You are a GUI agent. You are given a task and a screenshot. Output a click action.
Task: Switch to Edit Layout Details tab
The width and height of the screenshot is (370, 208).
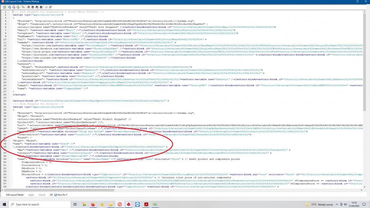pyautogui.click(x=15, y=195)
